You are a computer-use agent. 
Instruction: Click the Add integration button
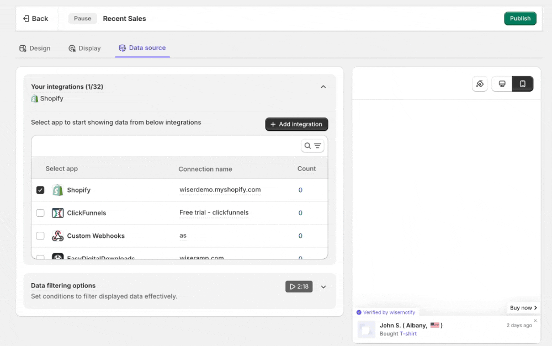pos(296,124)
